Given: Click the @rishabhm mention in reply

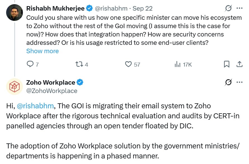Looking at the screenshot, I should [35, 106].
